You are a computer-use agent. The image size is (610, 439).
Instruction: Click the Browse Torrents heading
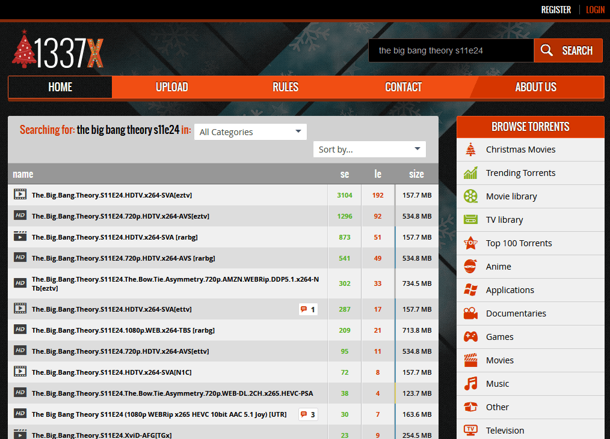pyautogui.click(x=530, y=127)
